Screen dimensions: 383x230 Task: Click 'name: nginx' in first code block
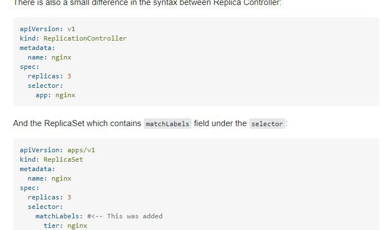pyautogui.click(x=49, y=57)
